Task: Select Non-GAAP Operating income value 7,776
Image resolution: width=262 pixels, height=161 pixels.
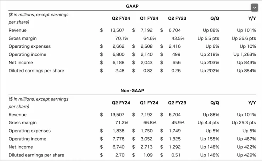Action: pyautogui.click(x=119, y=139)
